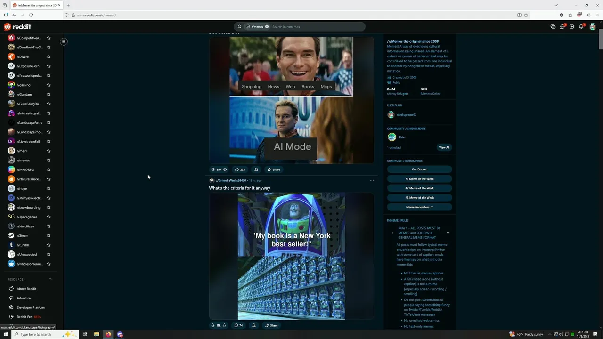Image resolution: width=603 pixels, height=339 pixels.
Task: Open File Explorer from taskbar
Action: [x=97, y=334]
